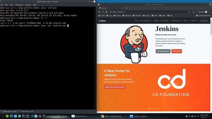
Task: Open the Technical bookmarks folder
Action: tap(137, 16)
